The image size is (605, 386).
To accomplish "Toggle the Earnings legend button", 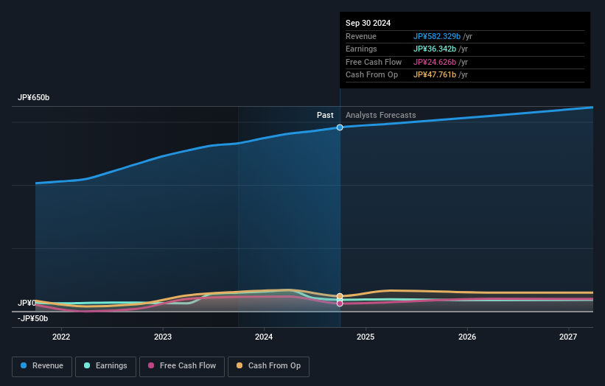I will click(x=105, y=366).
